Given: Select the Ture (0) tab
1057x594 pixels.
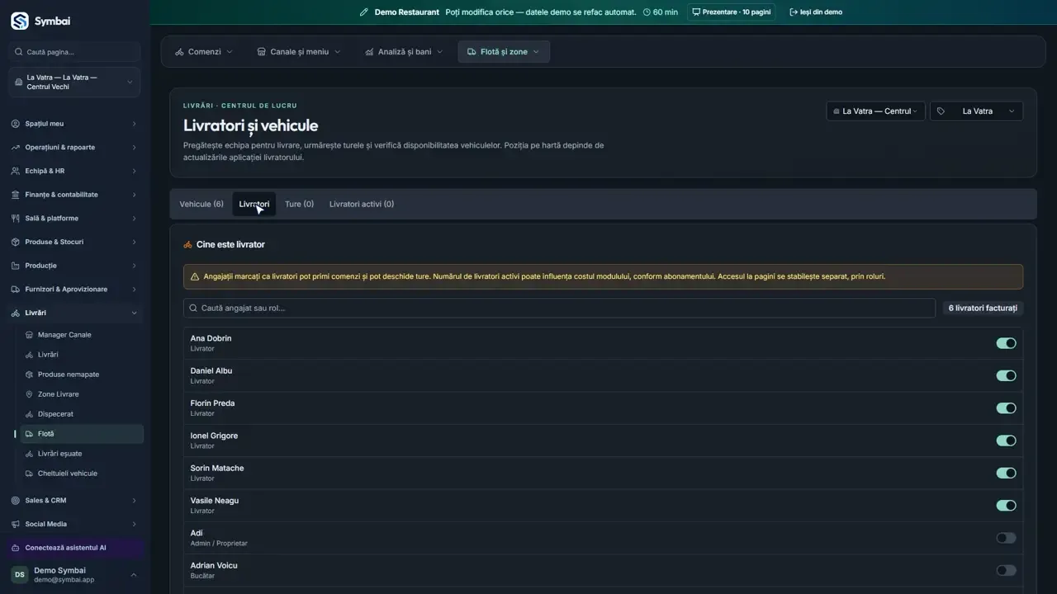Looking at the screenshot, I should tap(299, 204).
